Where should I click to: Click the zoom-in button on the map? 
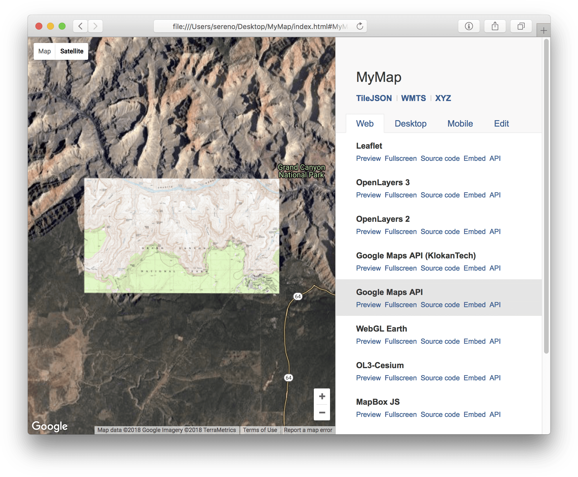tap(322, 396)
